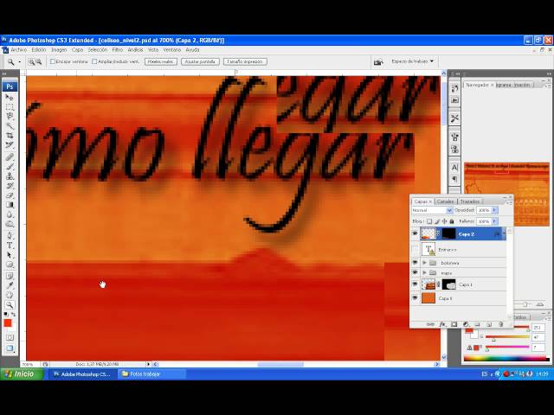This screenshot has width=554, height=415.
Task: Select the Type tool in toolbox
Action: [10, 246]
